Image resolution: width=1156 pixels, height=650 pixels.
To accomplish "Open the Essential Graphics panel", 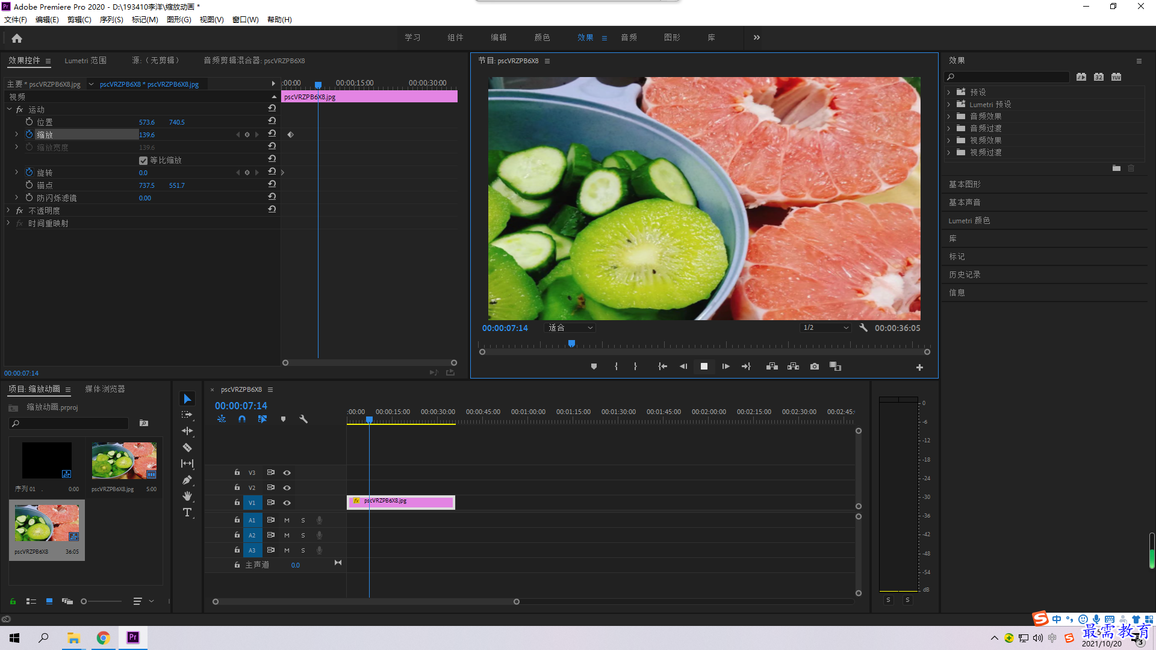I will tap(965, 184).
